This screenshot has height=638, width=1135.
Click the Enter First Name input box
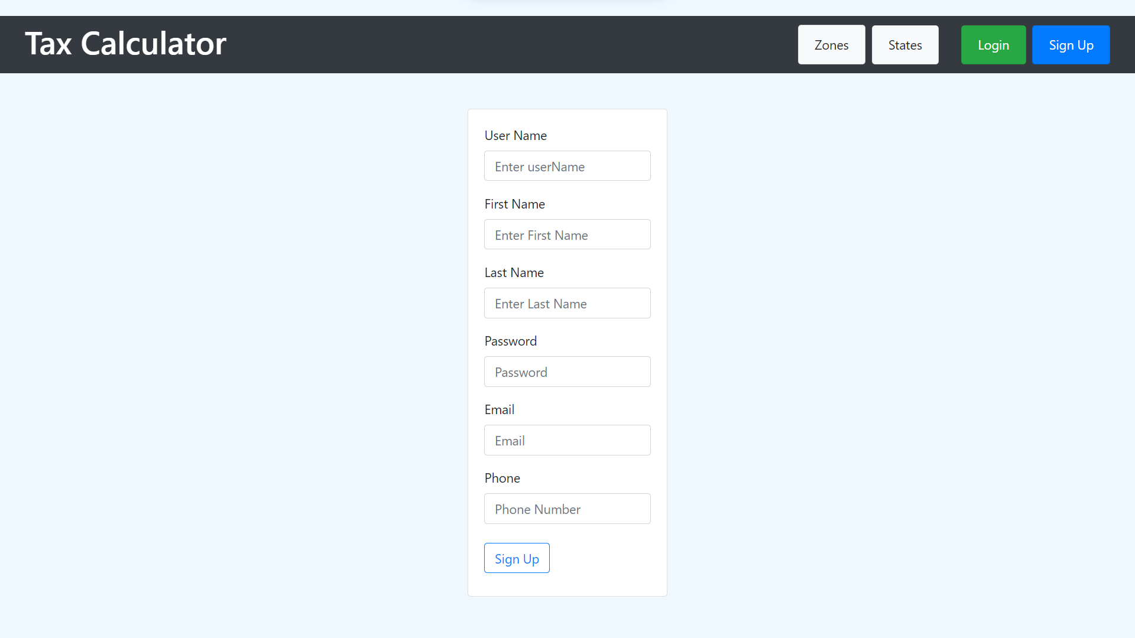(x=567, y=235)
